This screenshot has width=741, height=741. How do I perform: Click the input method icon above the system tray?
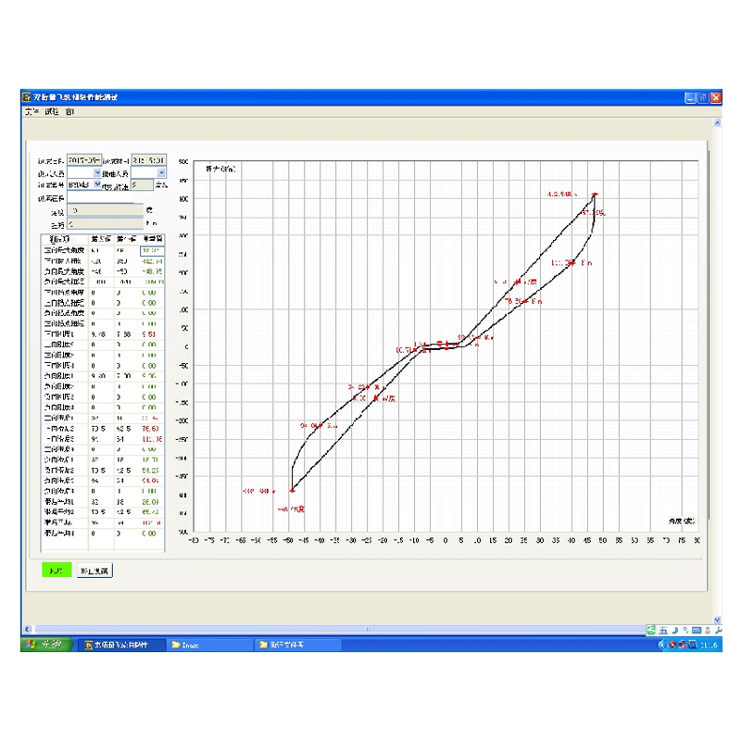(652, 630)
